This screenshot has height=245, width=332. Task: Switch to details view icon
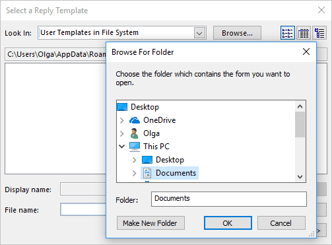pyautogui.click(x=319, y=33)
